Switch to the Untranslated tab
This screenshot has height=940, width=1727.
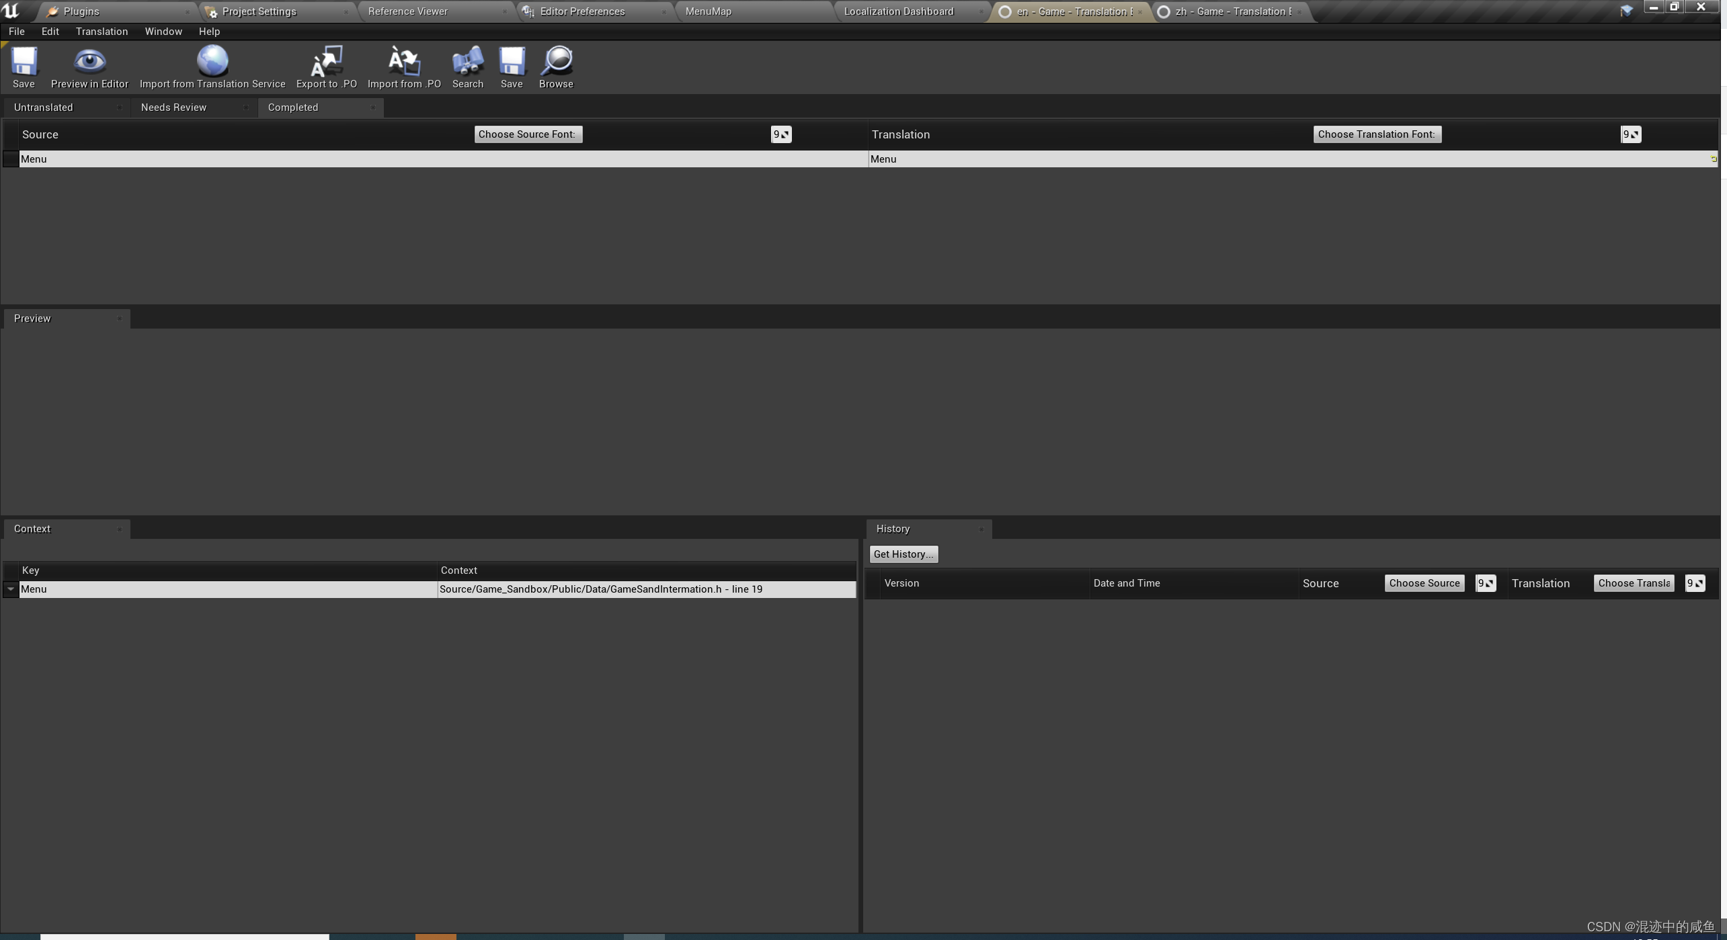click(44, 108)
